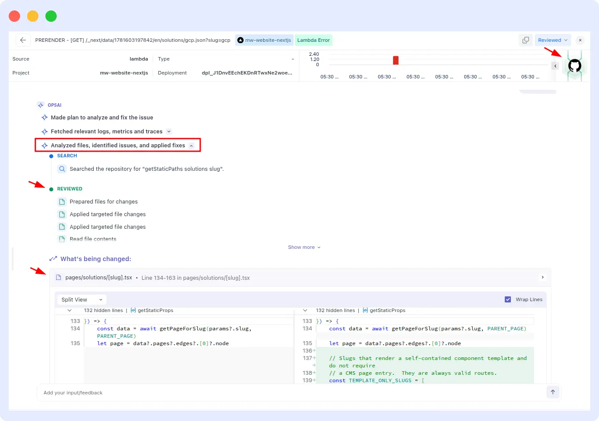The height and width of the screenshot is (421, 599).
Task: Open the Split View dropdown
Action: tap(82, 299)
